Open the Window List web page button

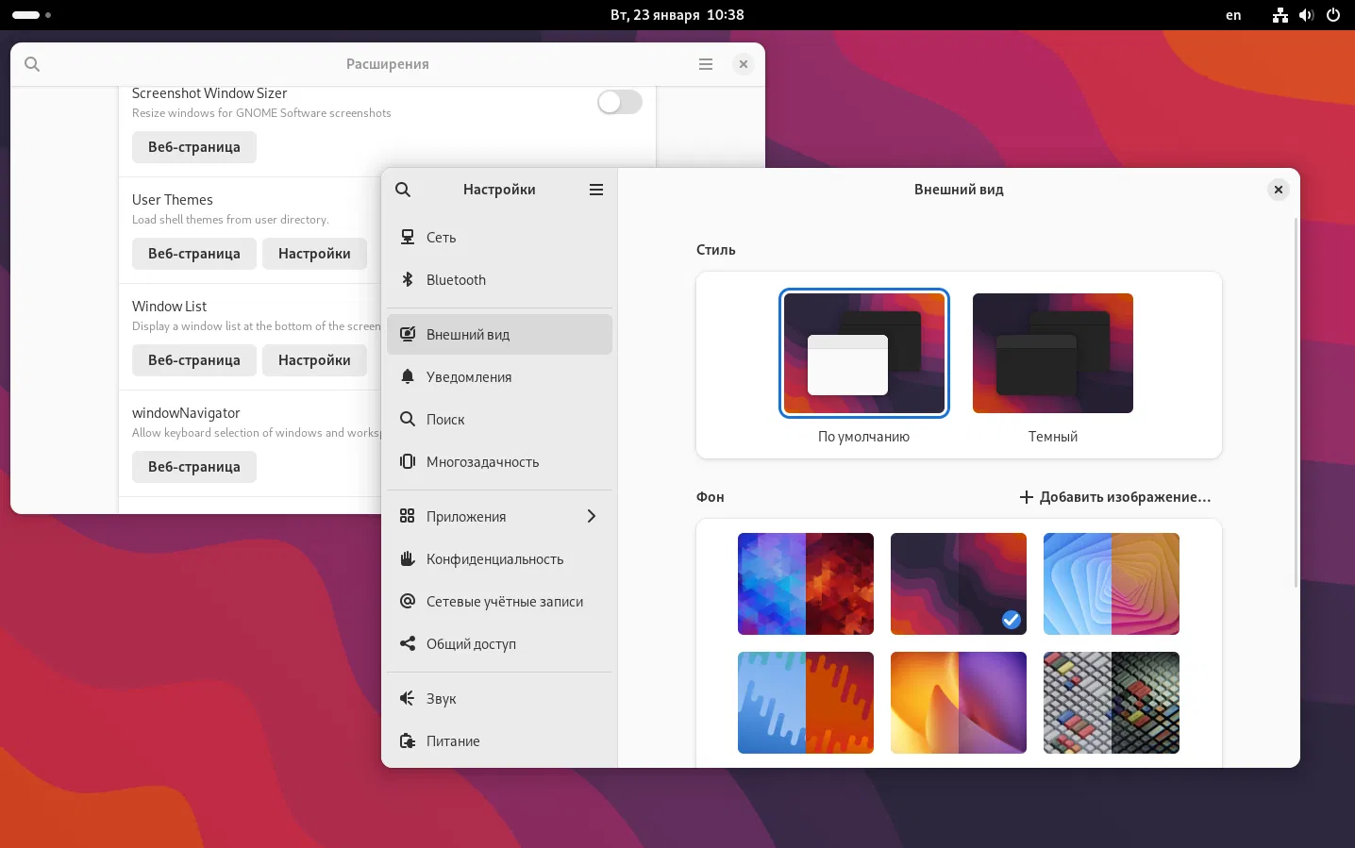194,360
